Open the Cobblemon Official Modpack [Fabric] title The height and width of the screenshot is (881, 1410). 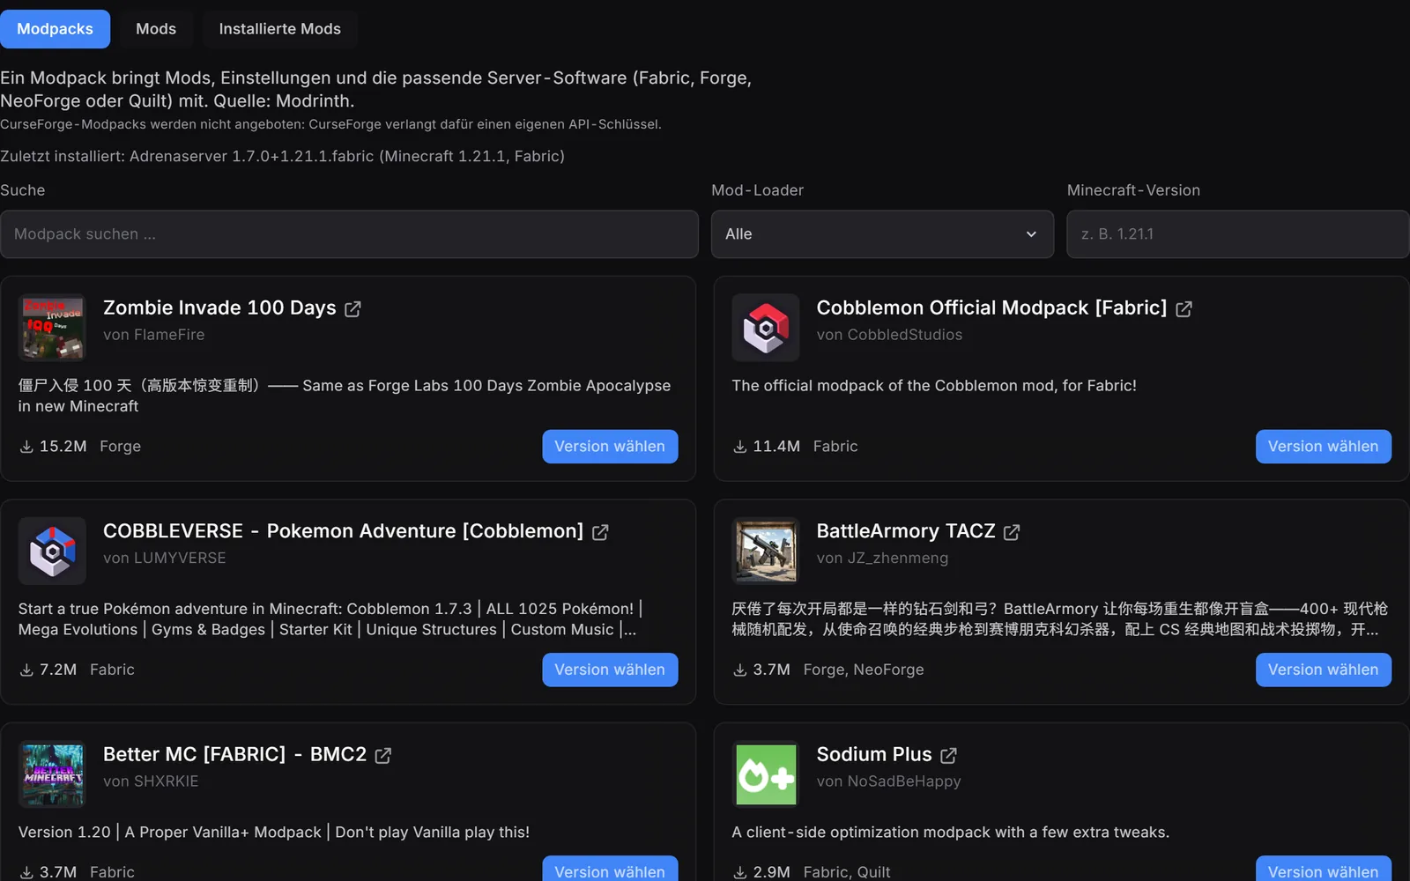pos(991,308)
